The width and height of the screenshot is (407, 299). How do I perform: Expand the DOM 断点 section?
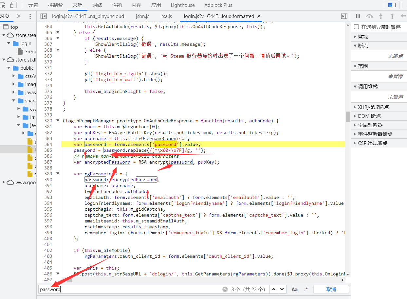369,116
